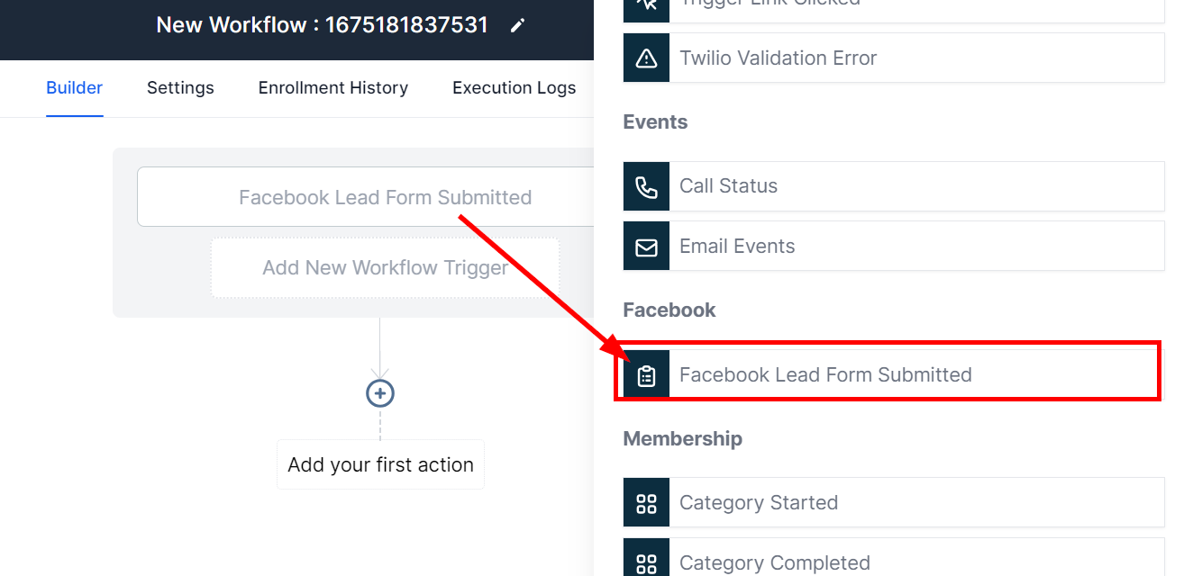This screenshot has width=1193, height=576.
Task: Select Twilio Validation Error trigger option
Action: (x=915, y=58)
